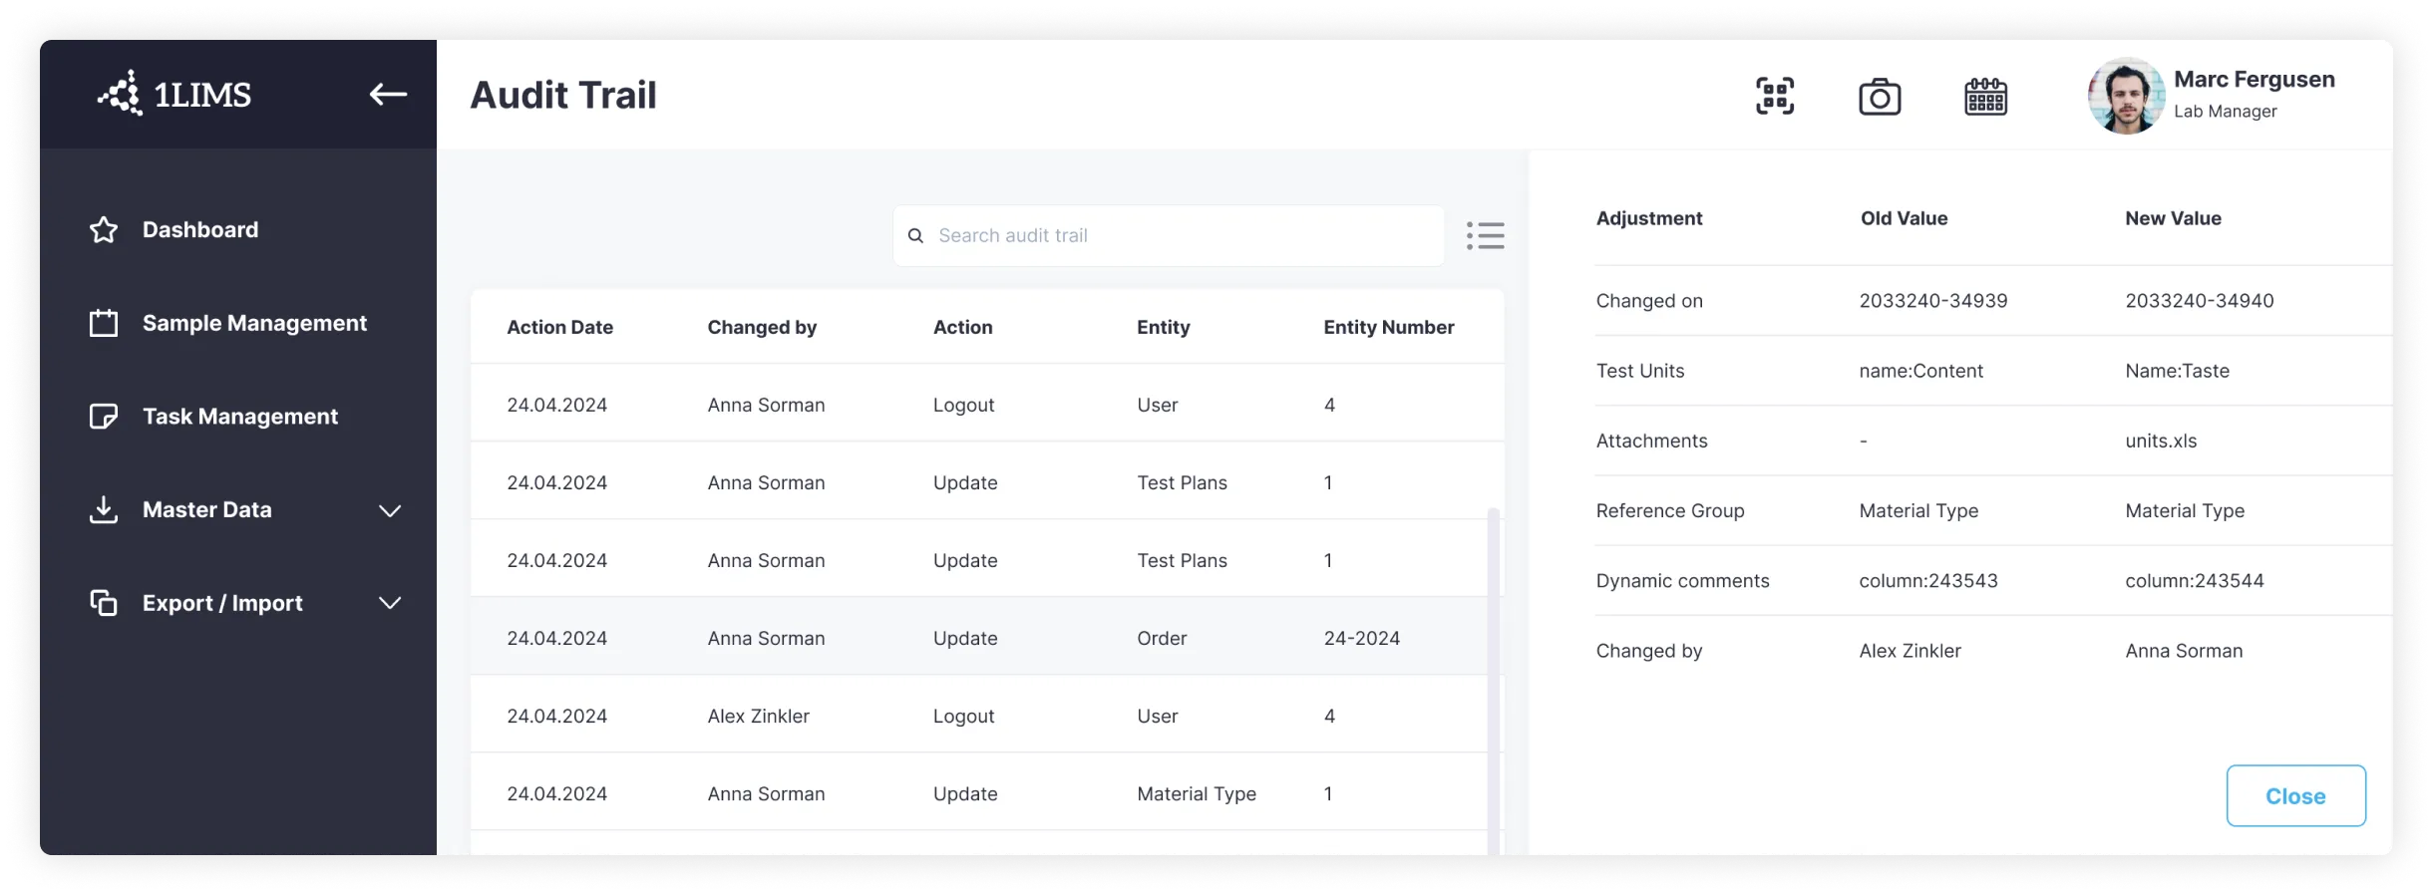The image size is (2433, 895).
Task: Click the Dynamic comments label
Action: [x=1682, y=581]
